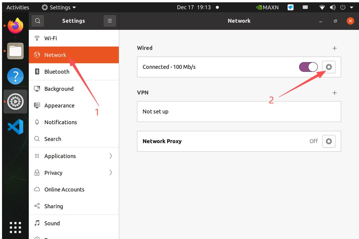Add a wired connection with plus
The image size is (359, 239).
tap(334, 48)
